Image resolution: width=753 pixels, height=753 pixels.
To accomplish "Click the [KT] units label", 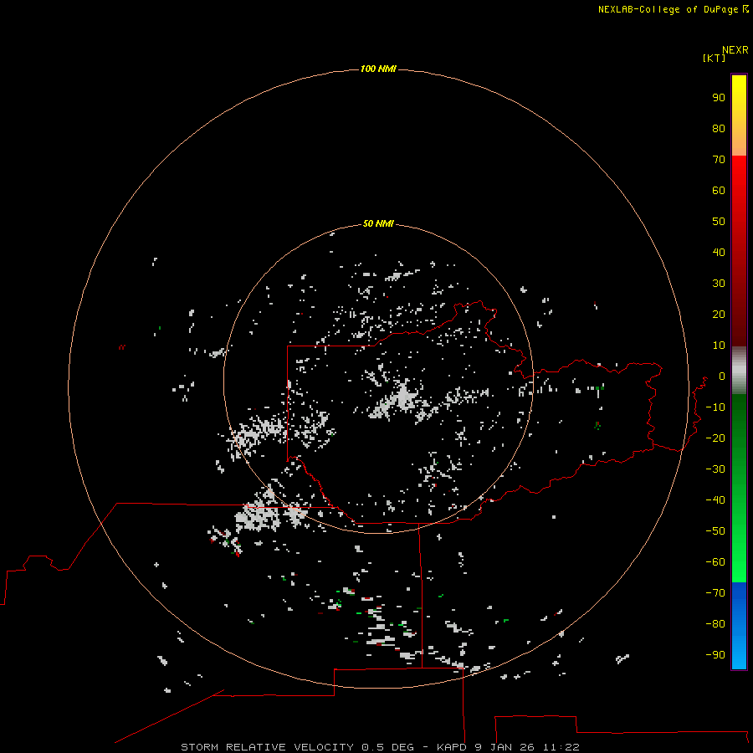I will 715,58.
